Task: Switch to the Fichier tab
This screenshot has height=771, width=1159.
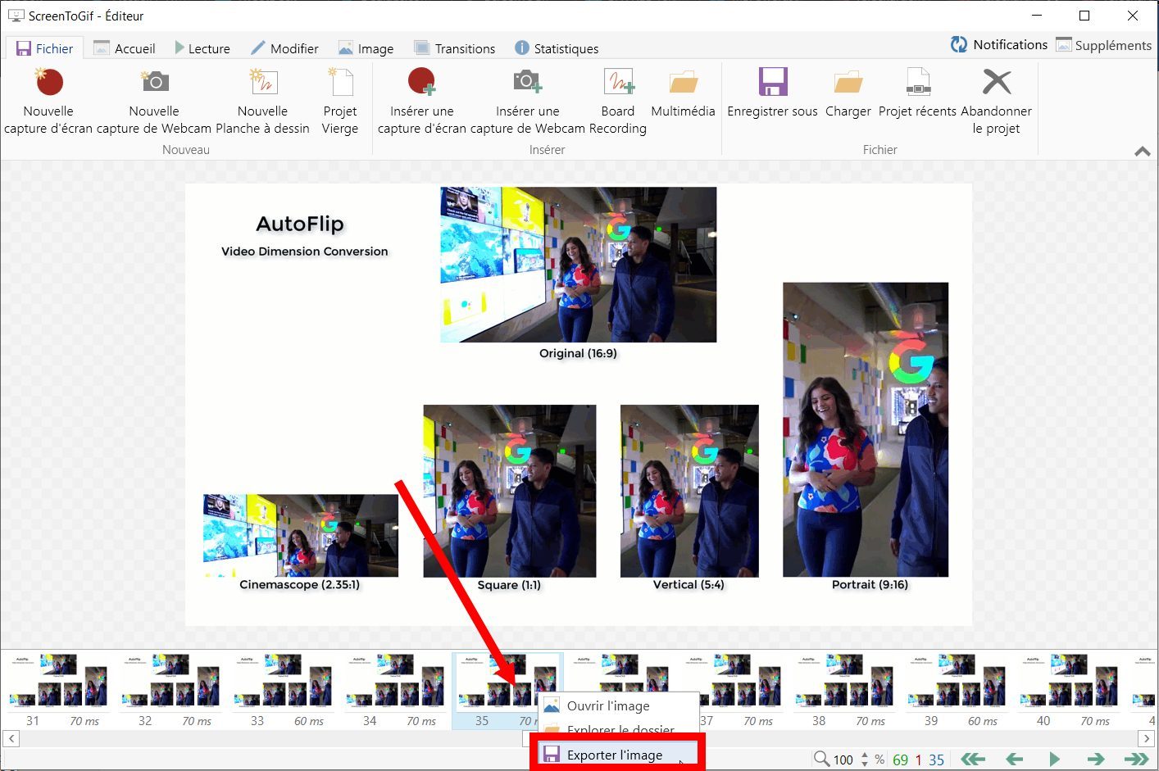Action: pos(45,48)
